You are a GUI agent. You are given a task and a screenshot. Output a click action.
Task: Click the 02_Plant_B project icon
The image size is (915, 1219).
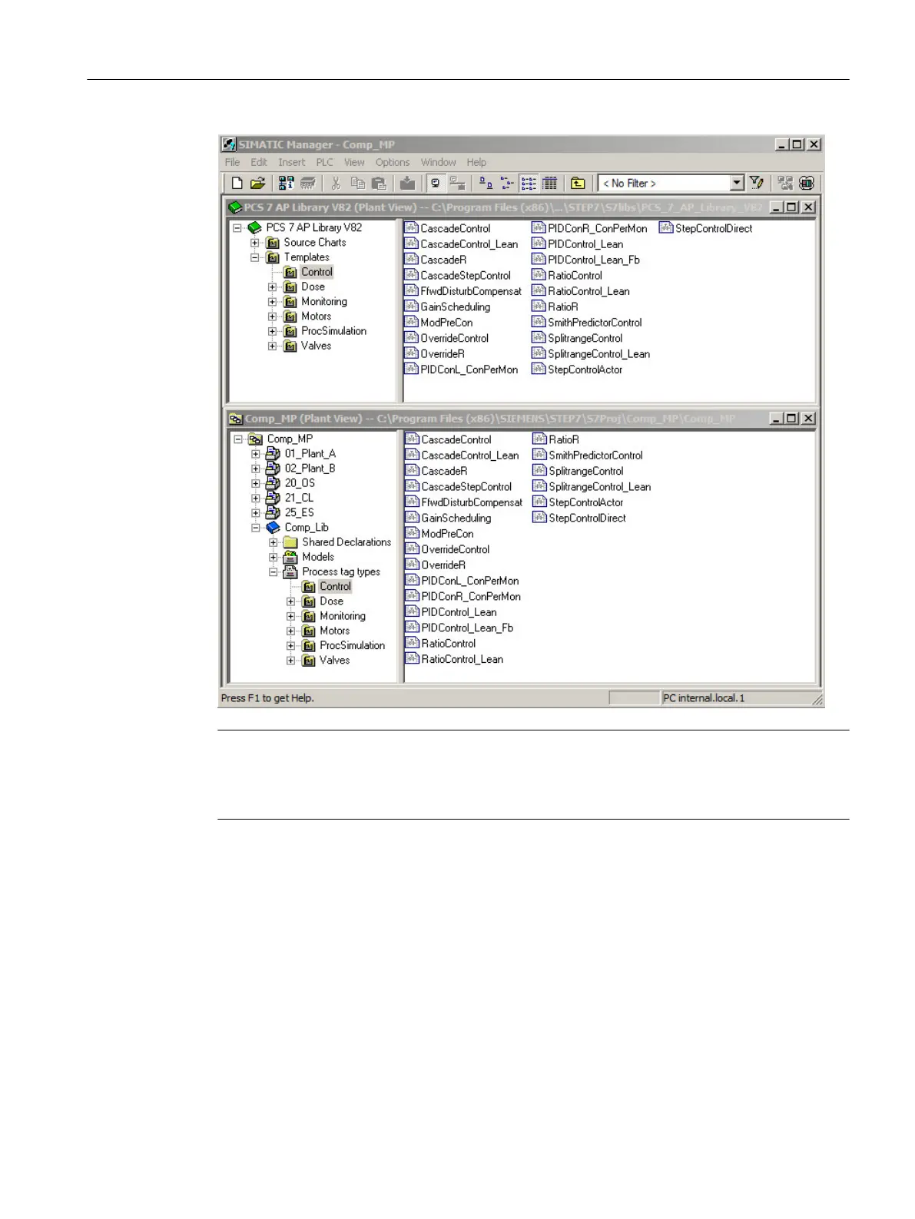(273, 469)
